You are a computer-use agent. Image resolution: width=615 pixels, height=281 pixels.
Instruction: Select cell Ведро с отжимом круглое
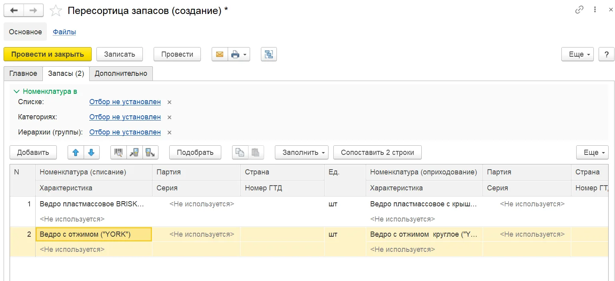[424, 234]
